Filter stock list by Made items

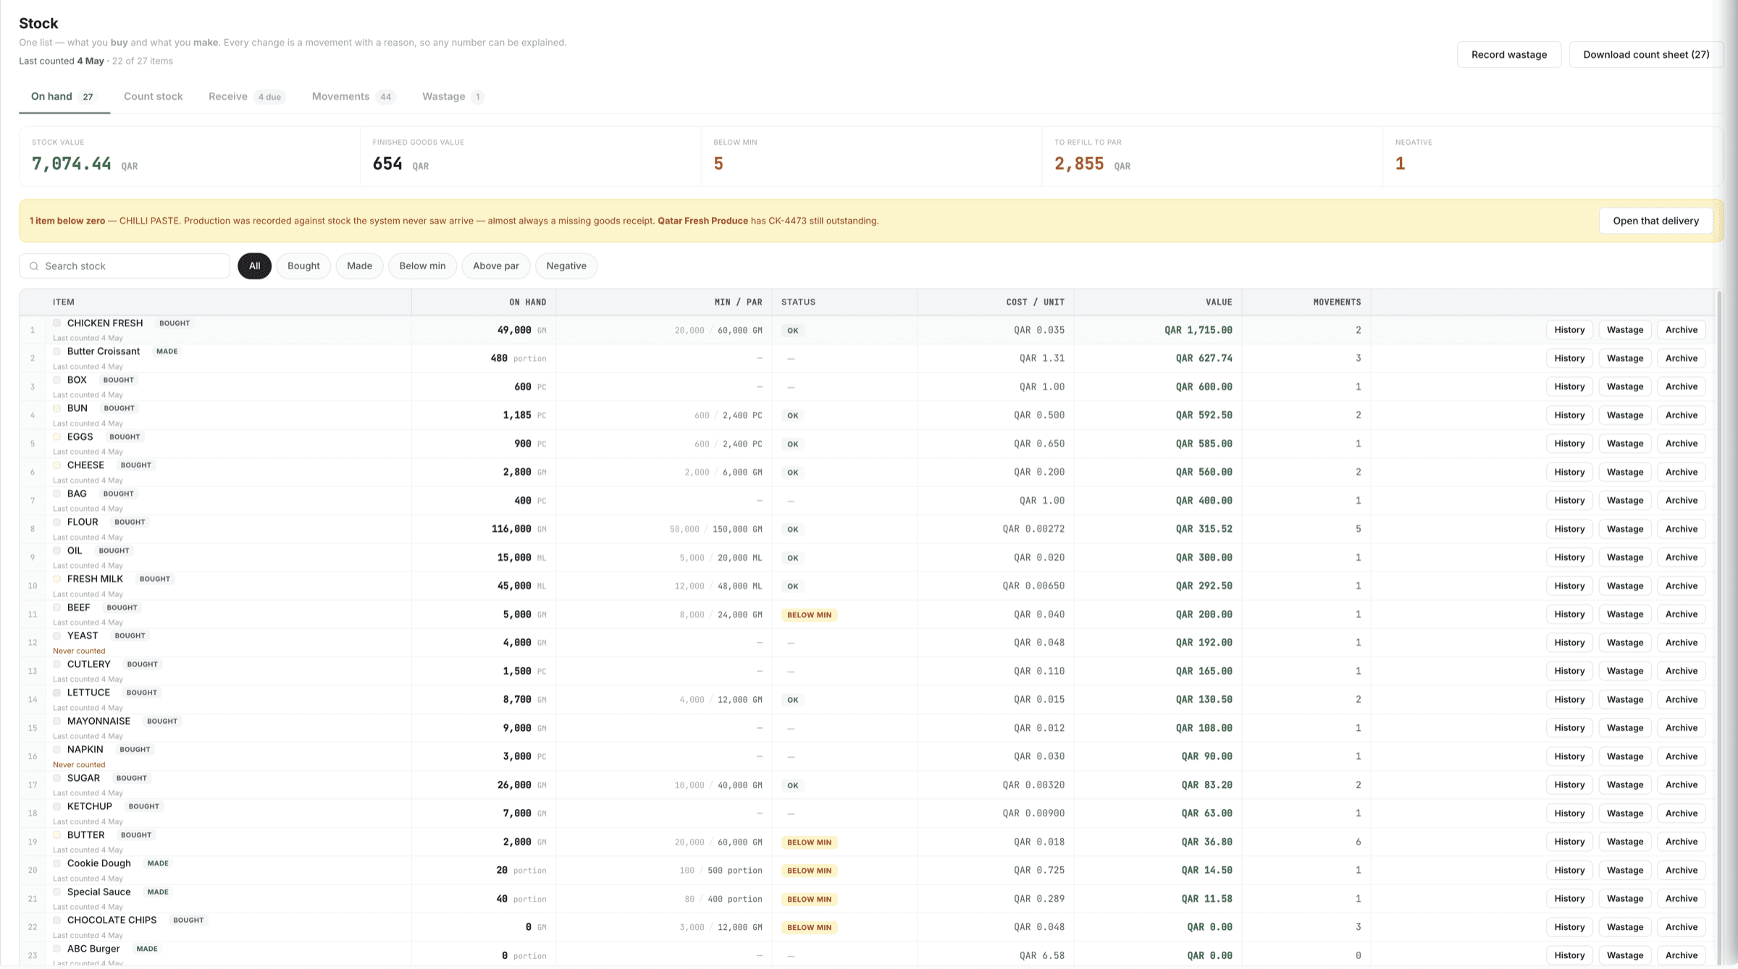coord(359,266)
